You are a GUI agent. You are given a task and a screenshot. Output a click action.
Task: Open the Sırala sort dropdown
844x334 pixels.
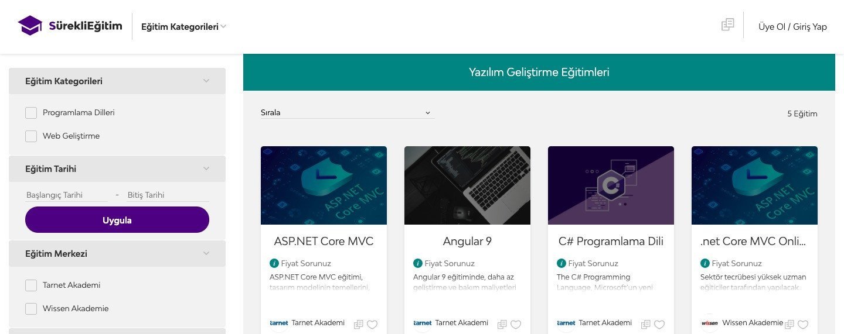pos(347,113)
